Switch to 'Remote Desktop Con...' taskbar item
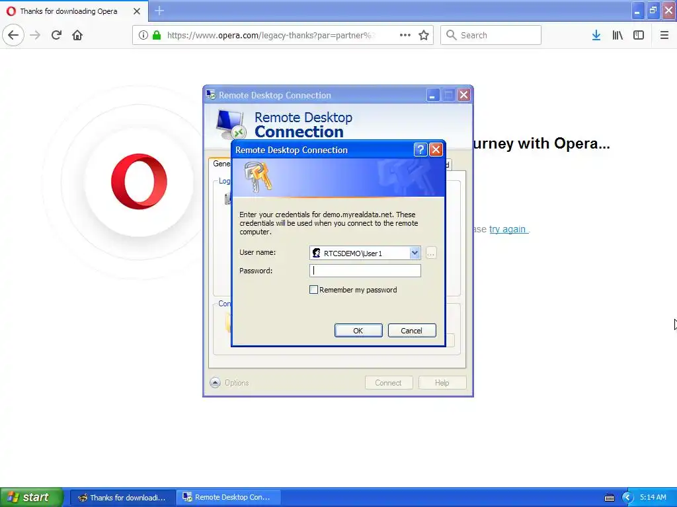 pos(228,498)
